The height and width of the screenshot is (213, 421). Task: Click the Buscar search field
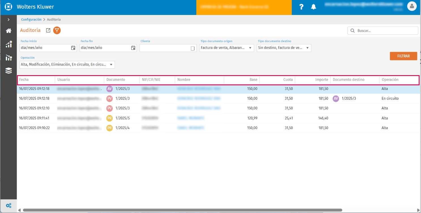(386, 31)
